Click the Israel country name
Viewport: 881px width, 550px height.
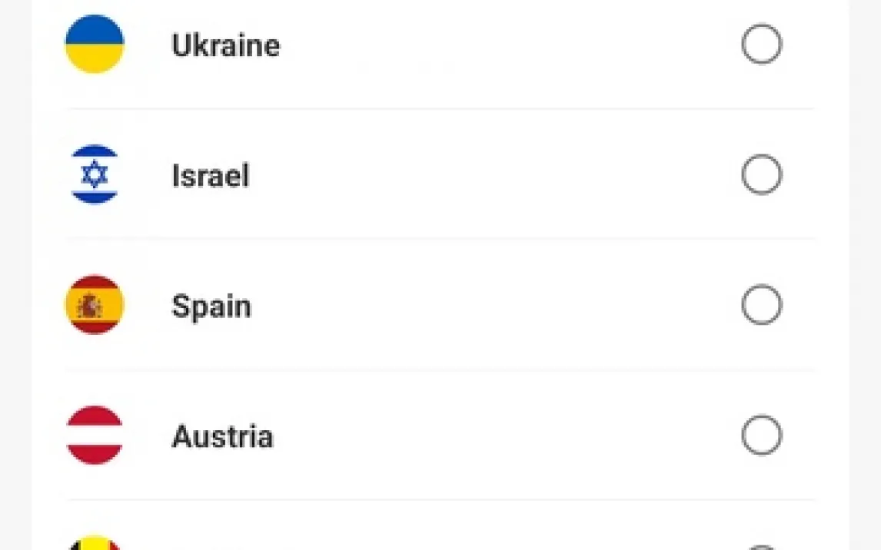coord(210,176)
